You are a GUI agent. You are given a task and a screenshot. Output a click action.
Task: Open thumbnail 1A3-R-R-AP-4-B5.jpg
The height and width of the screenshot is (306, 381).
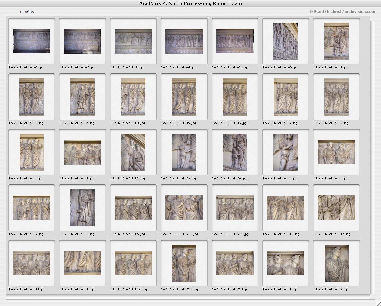(x=184, y=97)
